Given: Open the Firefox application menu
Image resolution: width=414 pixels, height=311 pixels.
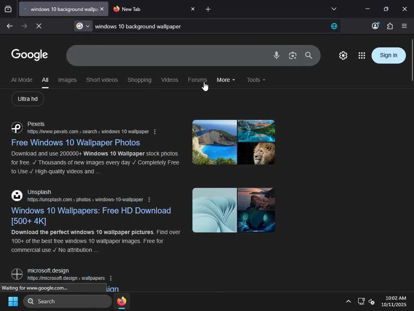Looking at the screenshot, I should point(404,26).
